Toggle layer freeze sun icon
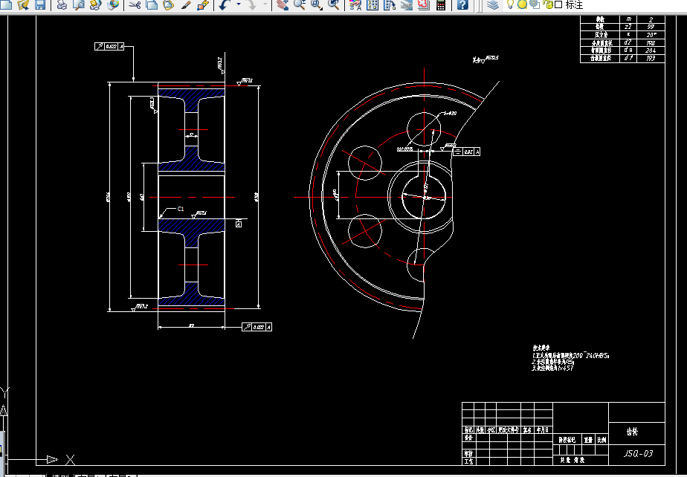 [x=522, y=4]
